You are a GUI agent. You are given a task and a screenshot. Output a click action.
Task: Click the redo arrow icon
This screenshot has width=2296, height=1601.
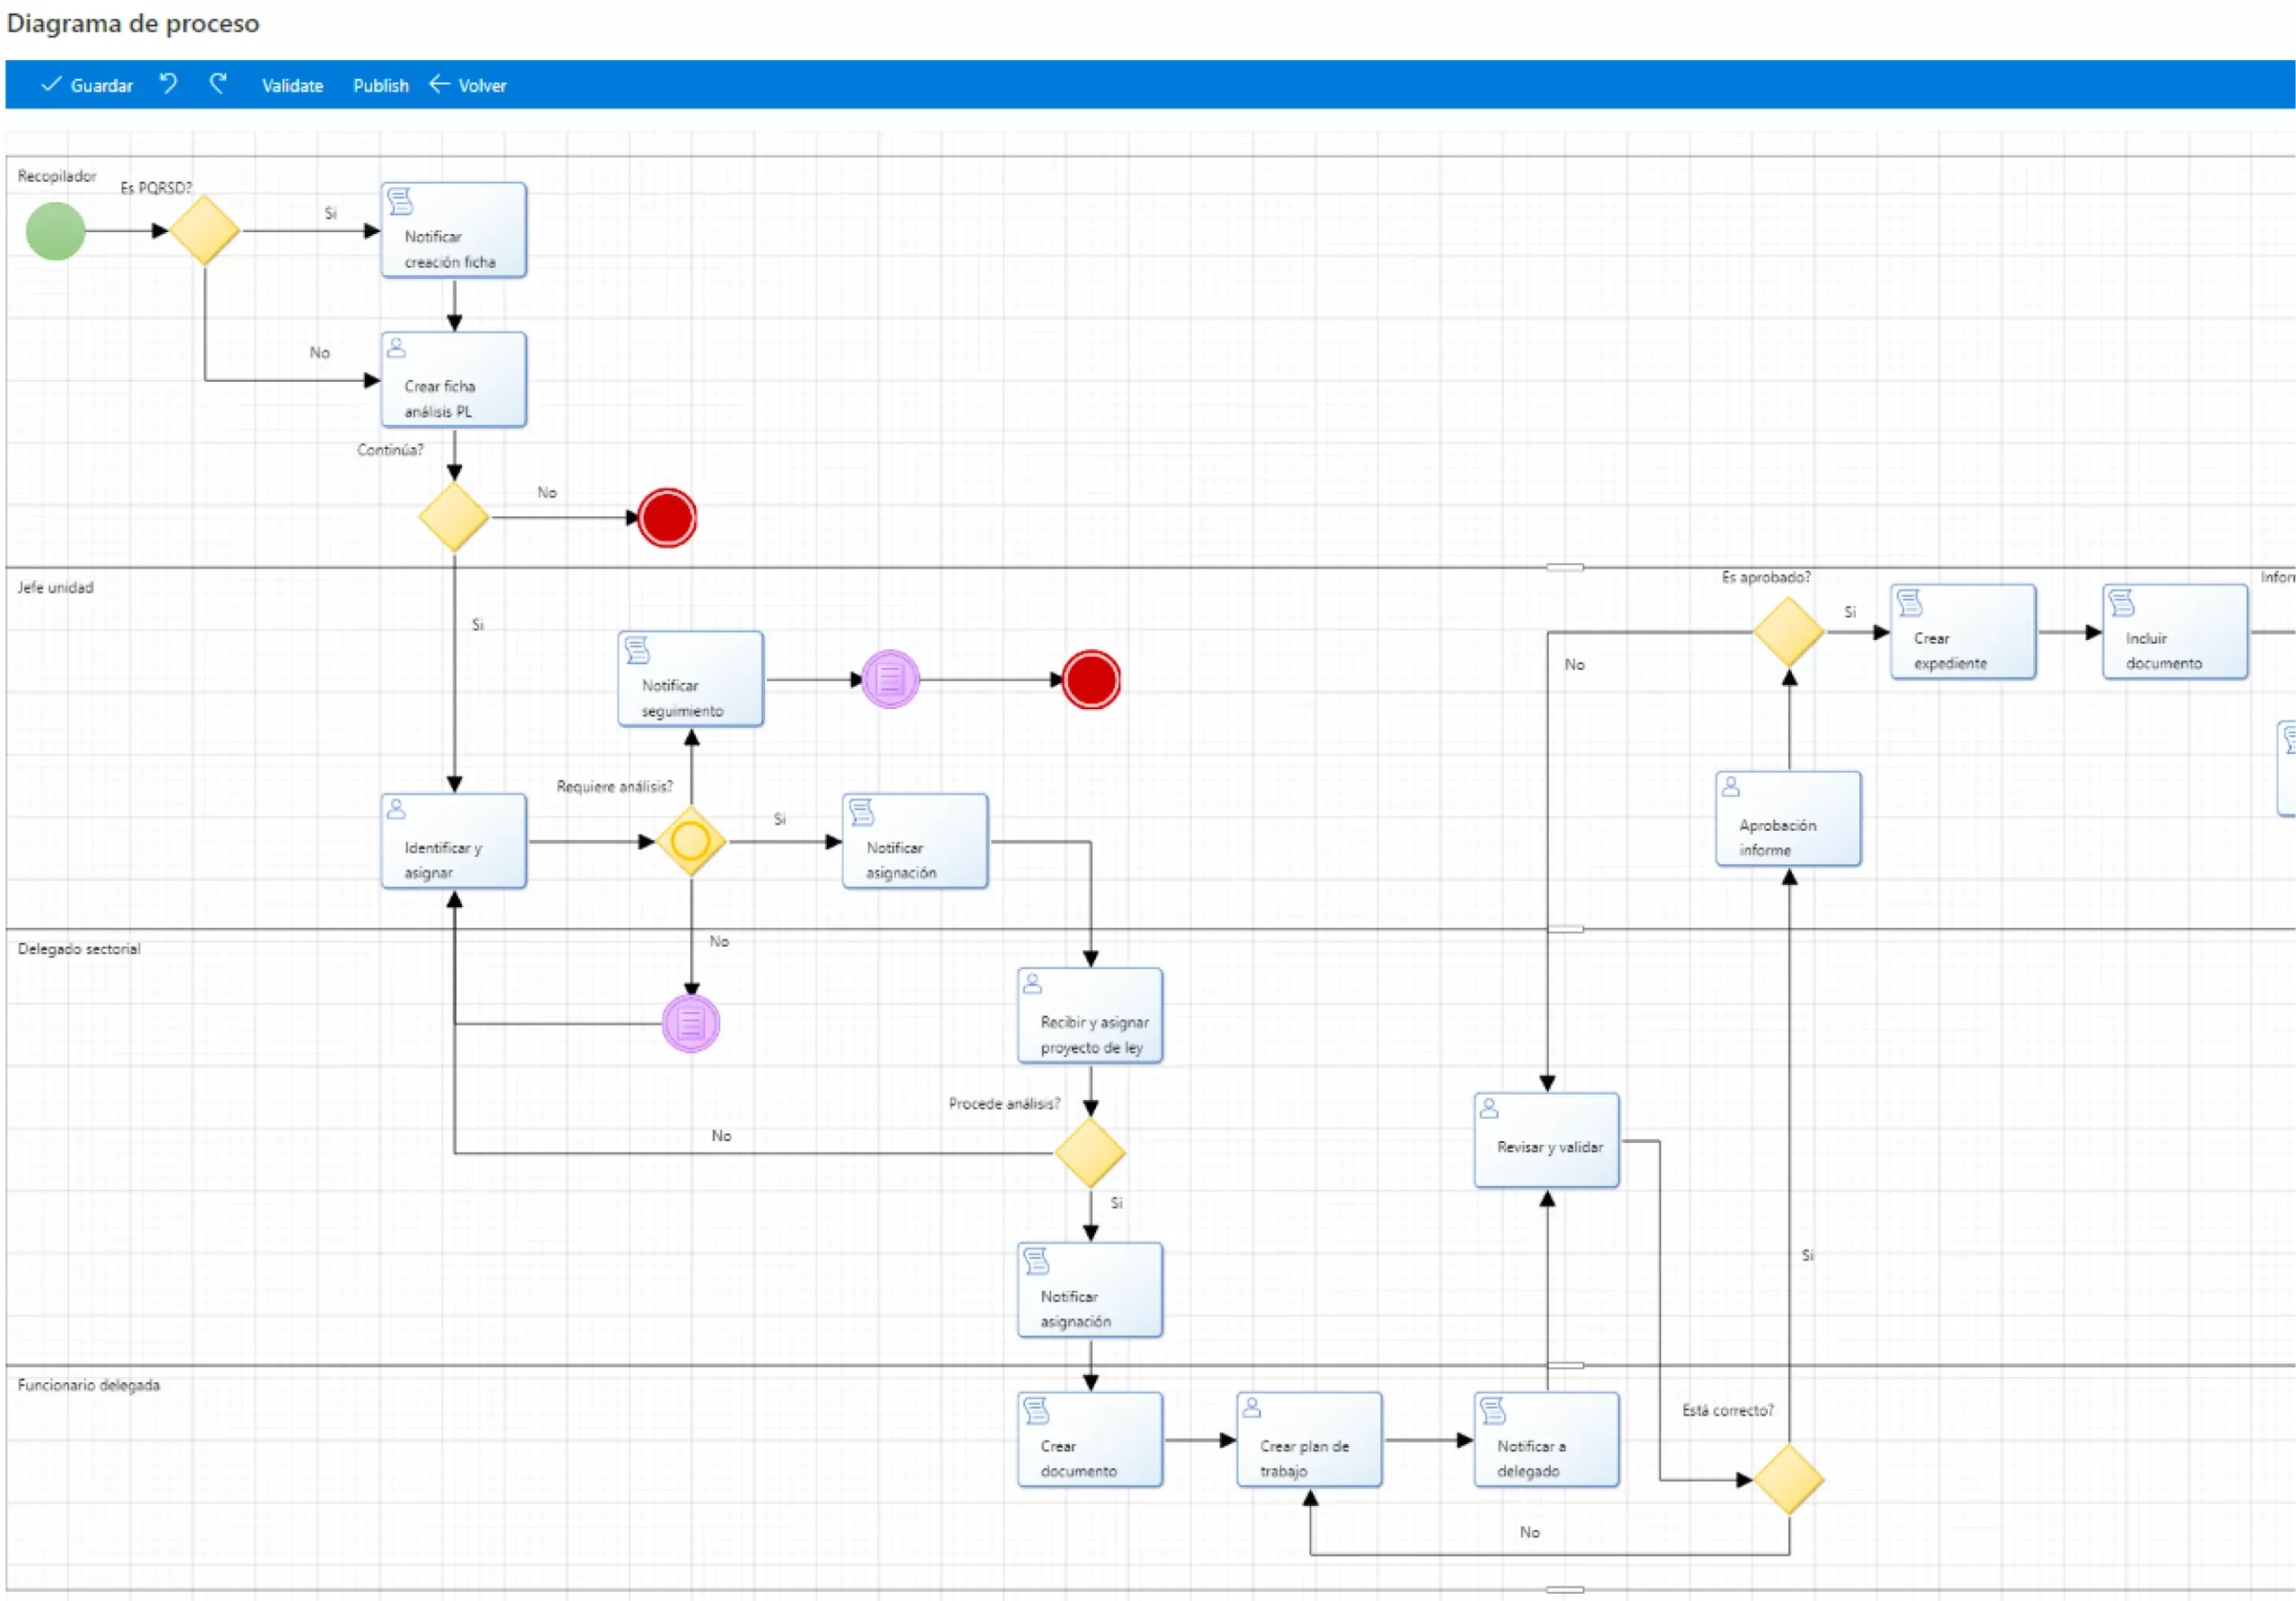218,84
